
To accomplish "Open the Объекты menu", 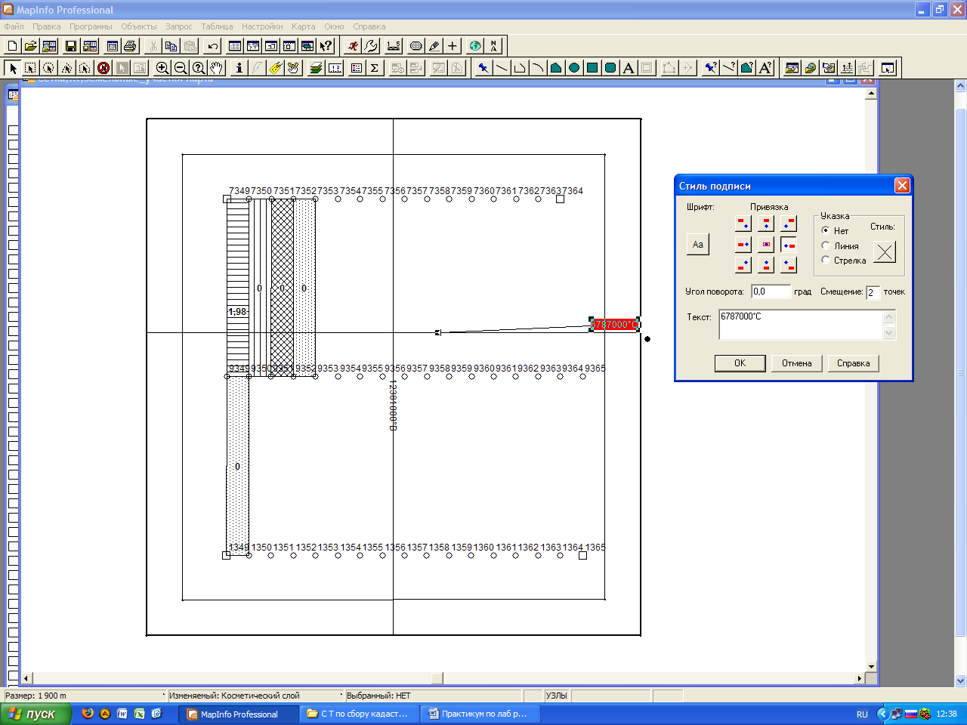I will [139, 26].
